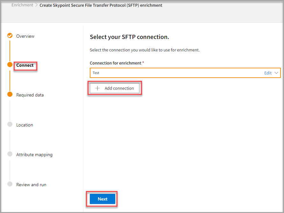Switch to the Attribute mapping step
Screen dimensions: 284x213
(x=34, y=155)
